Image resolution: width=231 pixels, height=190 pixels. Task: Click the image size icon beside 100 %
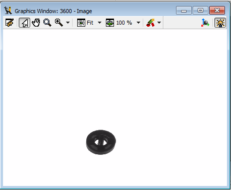click(110, 23)
